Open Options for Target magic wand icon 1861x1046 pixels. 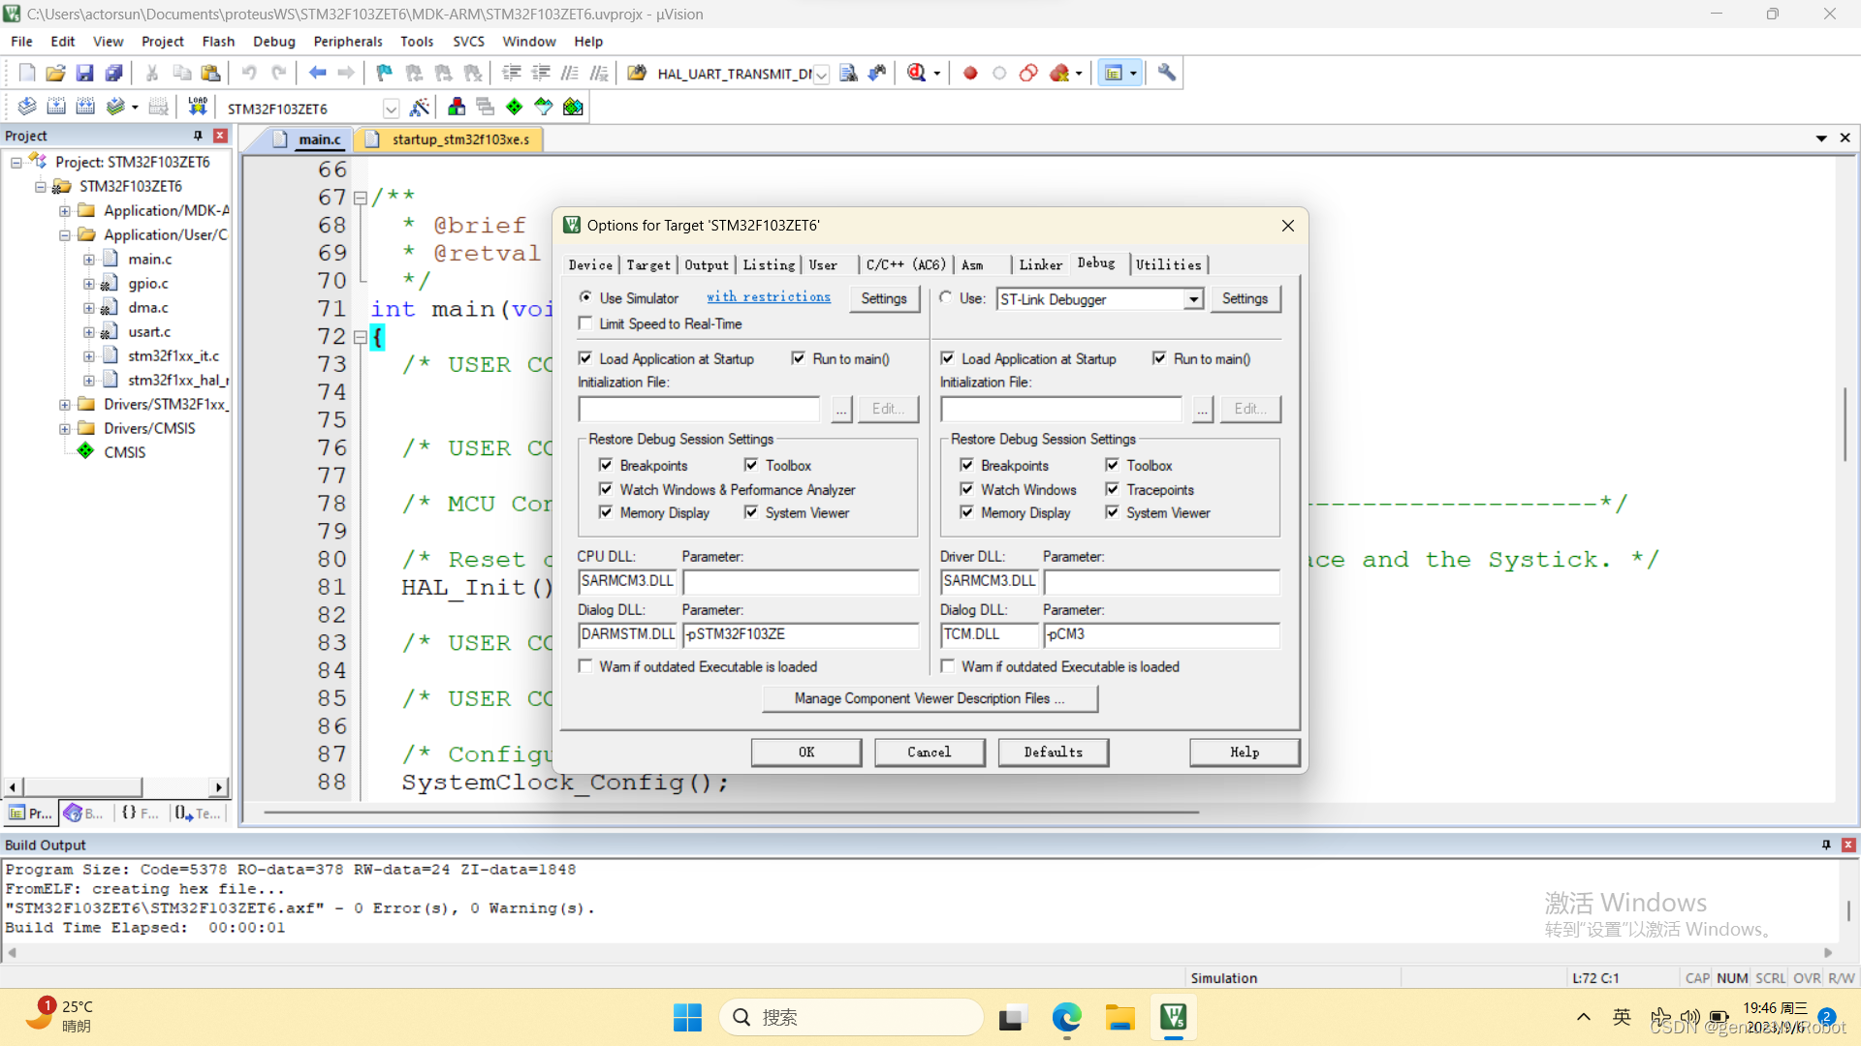[x=420, y=107]
